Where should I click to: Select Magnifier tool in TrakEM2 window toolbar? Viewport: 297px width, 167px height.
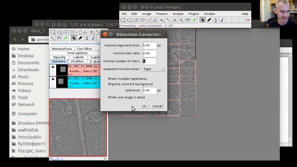(52, 38)
